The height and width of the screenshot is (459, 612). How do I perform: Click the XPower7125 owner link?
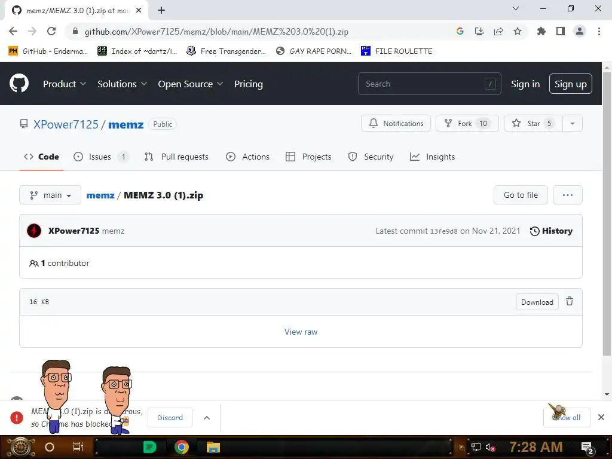pos(66,124)
